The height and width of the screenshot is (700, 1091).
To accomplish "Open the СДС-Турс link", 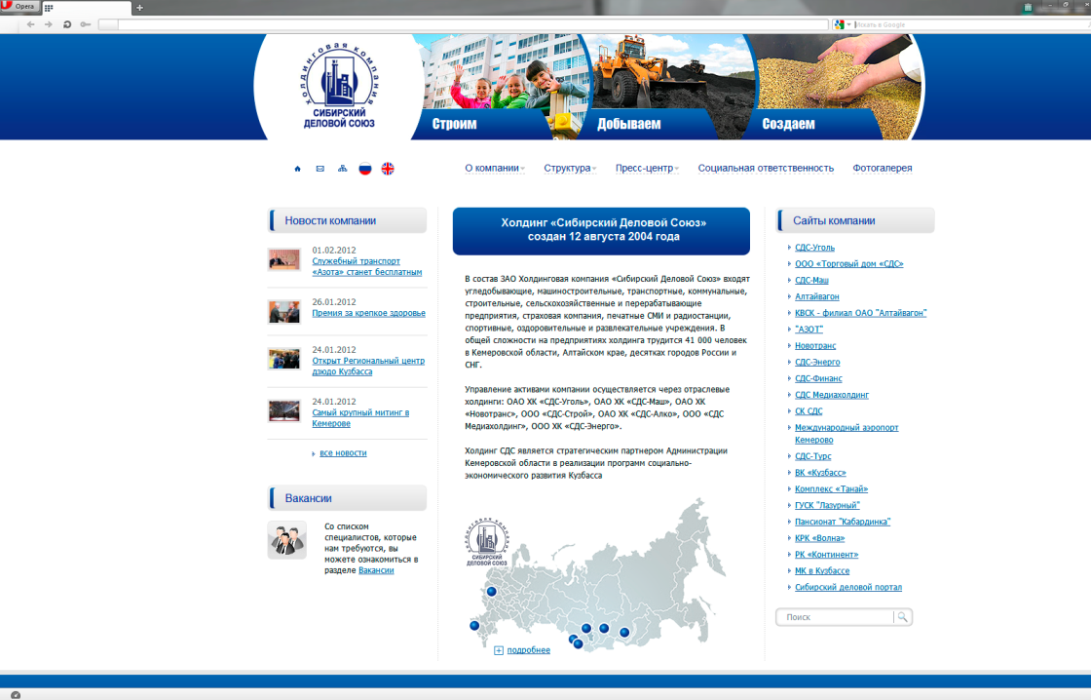I will pyautogui.click(x=812, y=456).
